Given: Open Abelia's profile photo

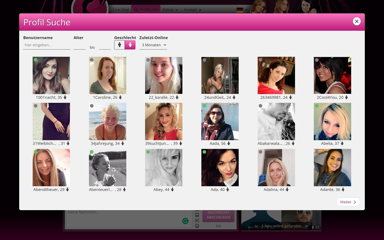Looking at the screenshot, I should (333, 121).
